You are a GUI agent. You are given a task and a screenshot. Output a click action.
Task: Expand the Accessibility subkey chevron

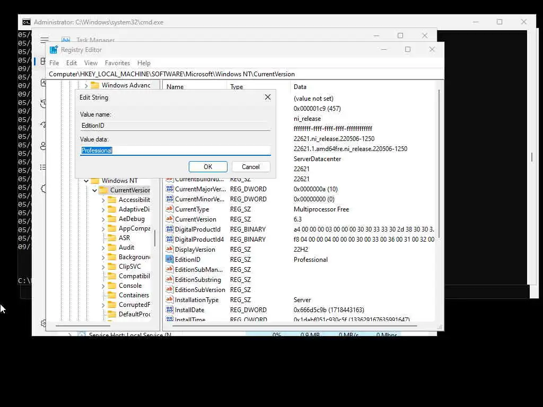pyautogui.click(x=103, y=200)
